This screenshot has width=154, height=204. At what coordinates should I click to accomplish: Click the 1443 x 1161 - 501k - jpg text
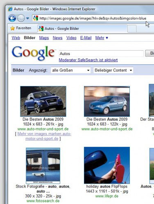click(x=107, y=191)
